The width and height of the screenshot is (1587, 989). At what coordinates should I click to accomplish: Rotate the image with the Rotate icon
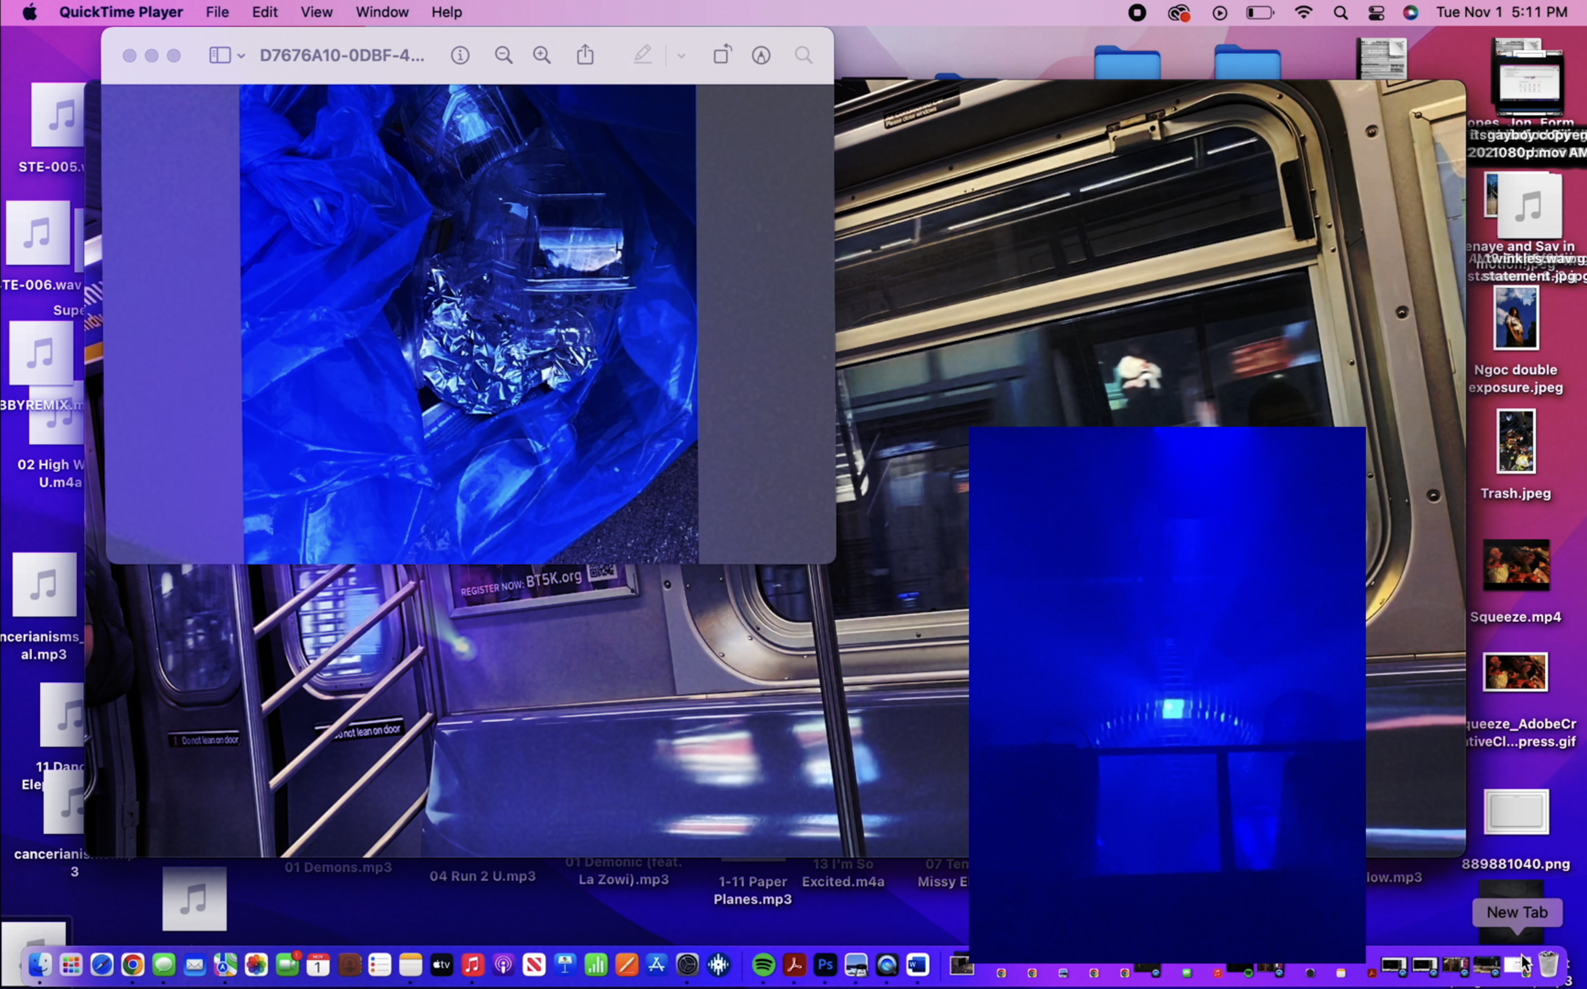pos(722,55)
